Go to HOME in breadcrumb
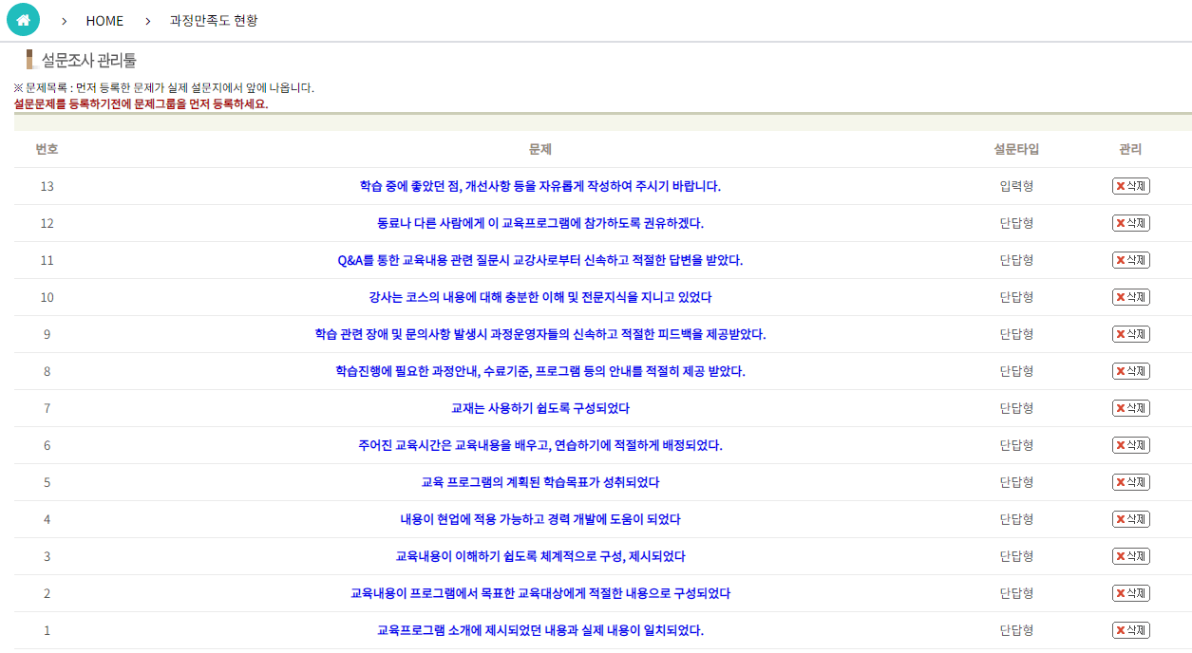Image resolution: width=1192 pixels, height=653 pixels. pyautogui.click(x=104, y=21)
